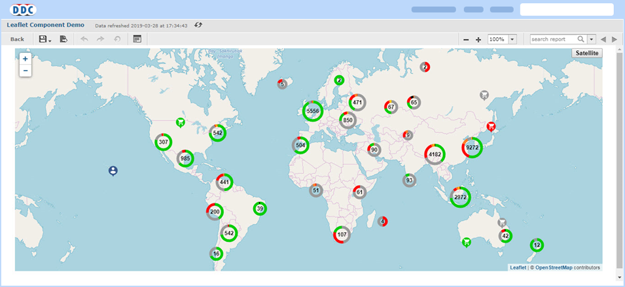Select the 850 cluster marker
The image size is (625, 287).
click(348, 120)
